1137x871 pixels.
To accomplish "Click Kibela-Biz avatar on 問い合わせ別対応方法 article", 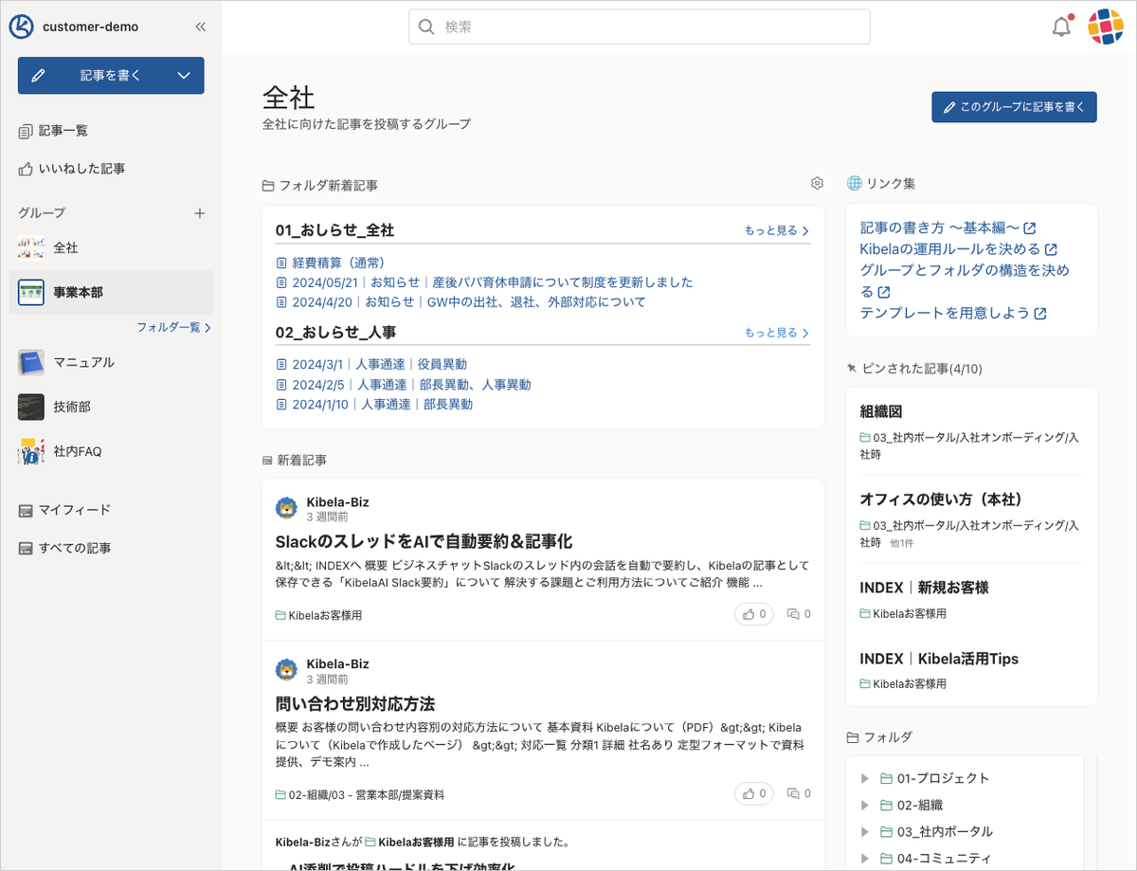I will (286, 671).
